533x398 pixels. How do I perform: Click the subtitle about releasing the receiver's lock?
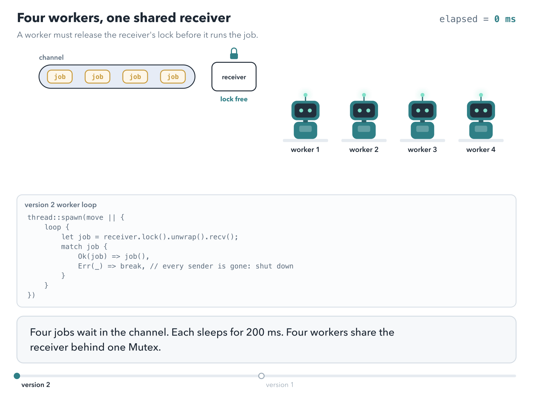138,35
